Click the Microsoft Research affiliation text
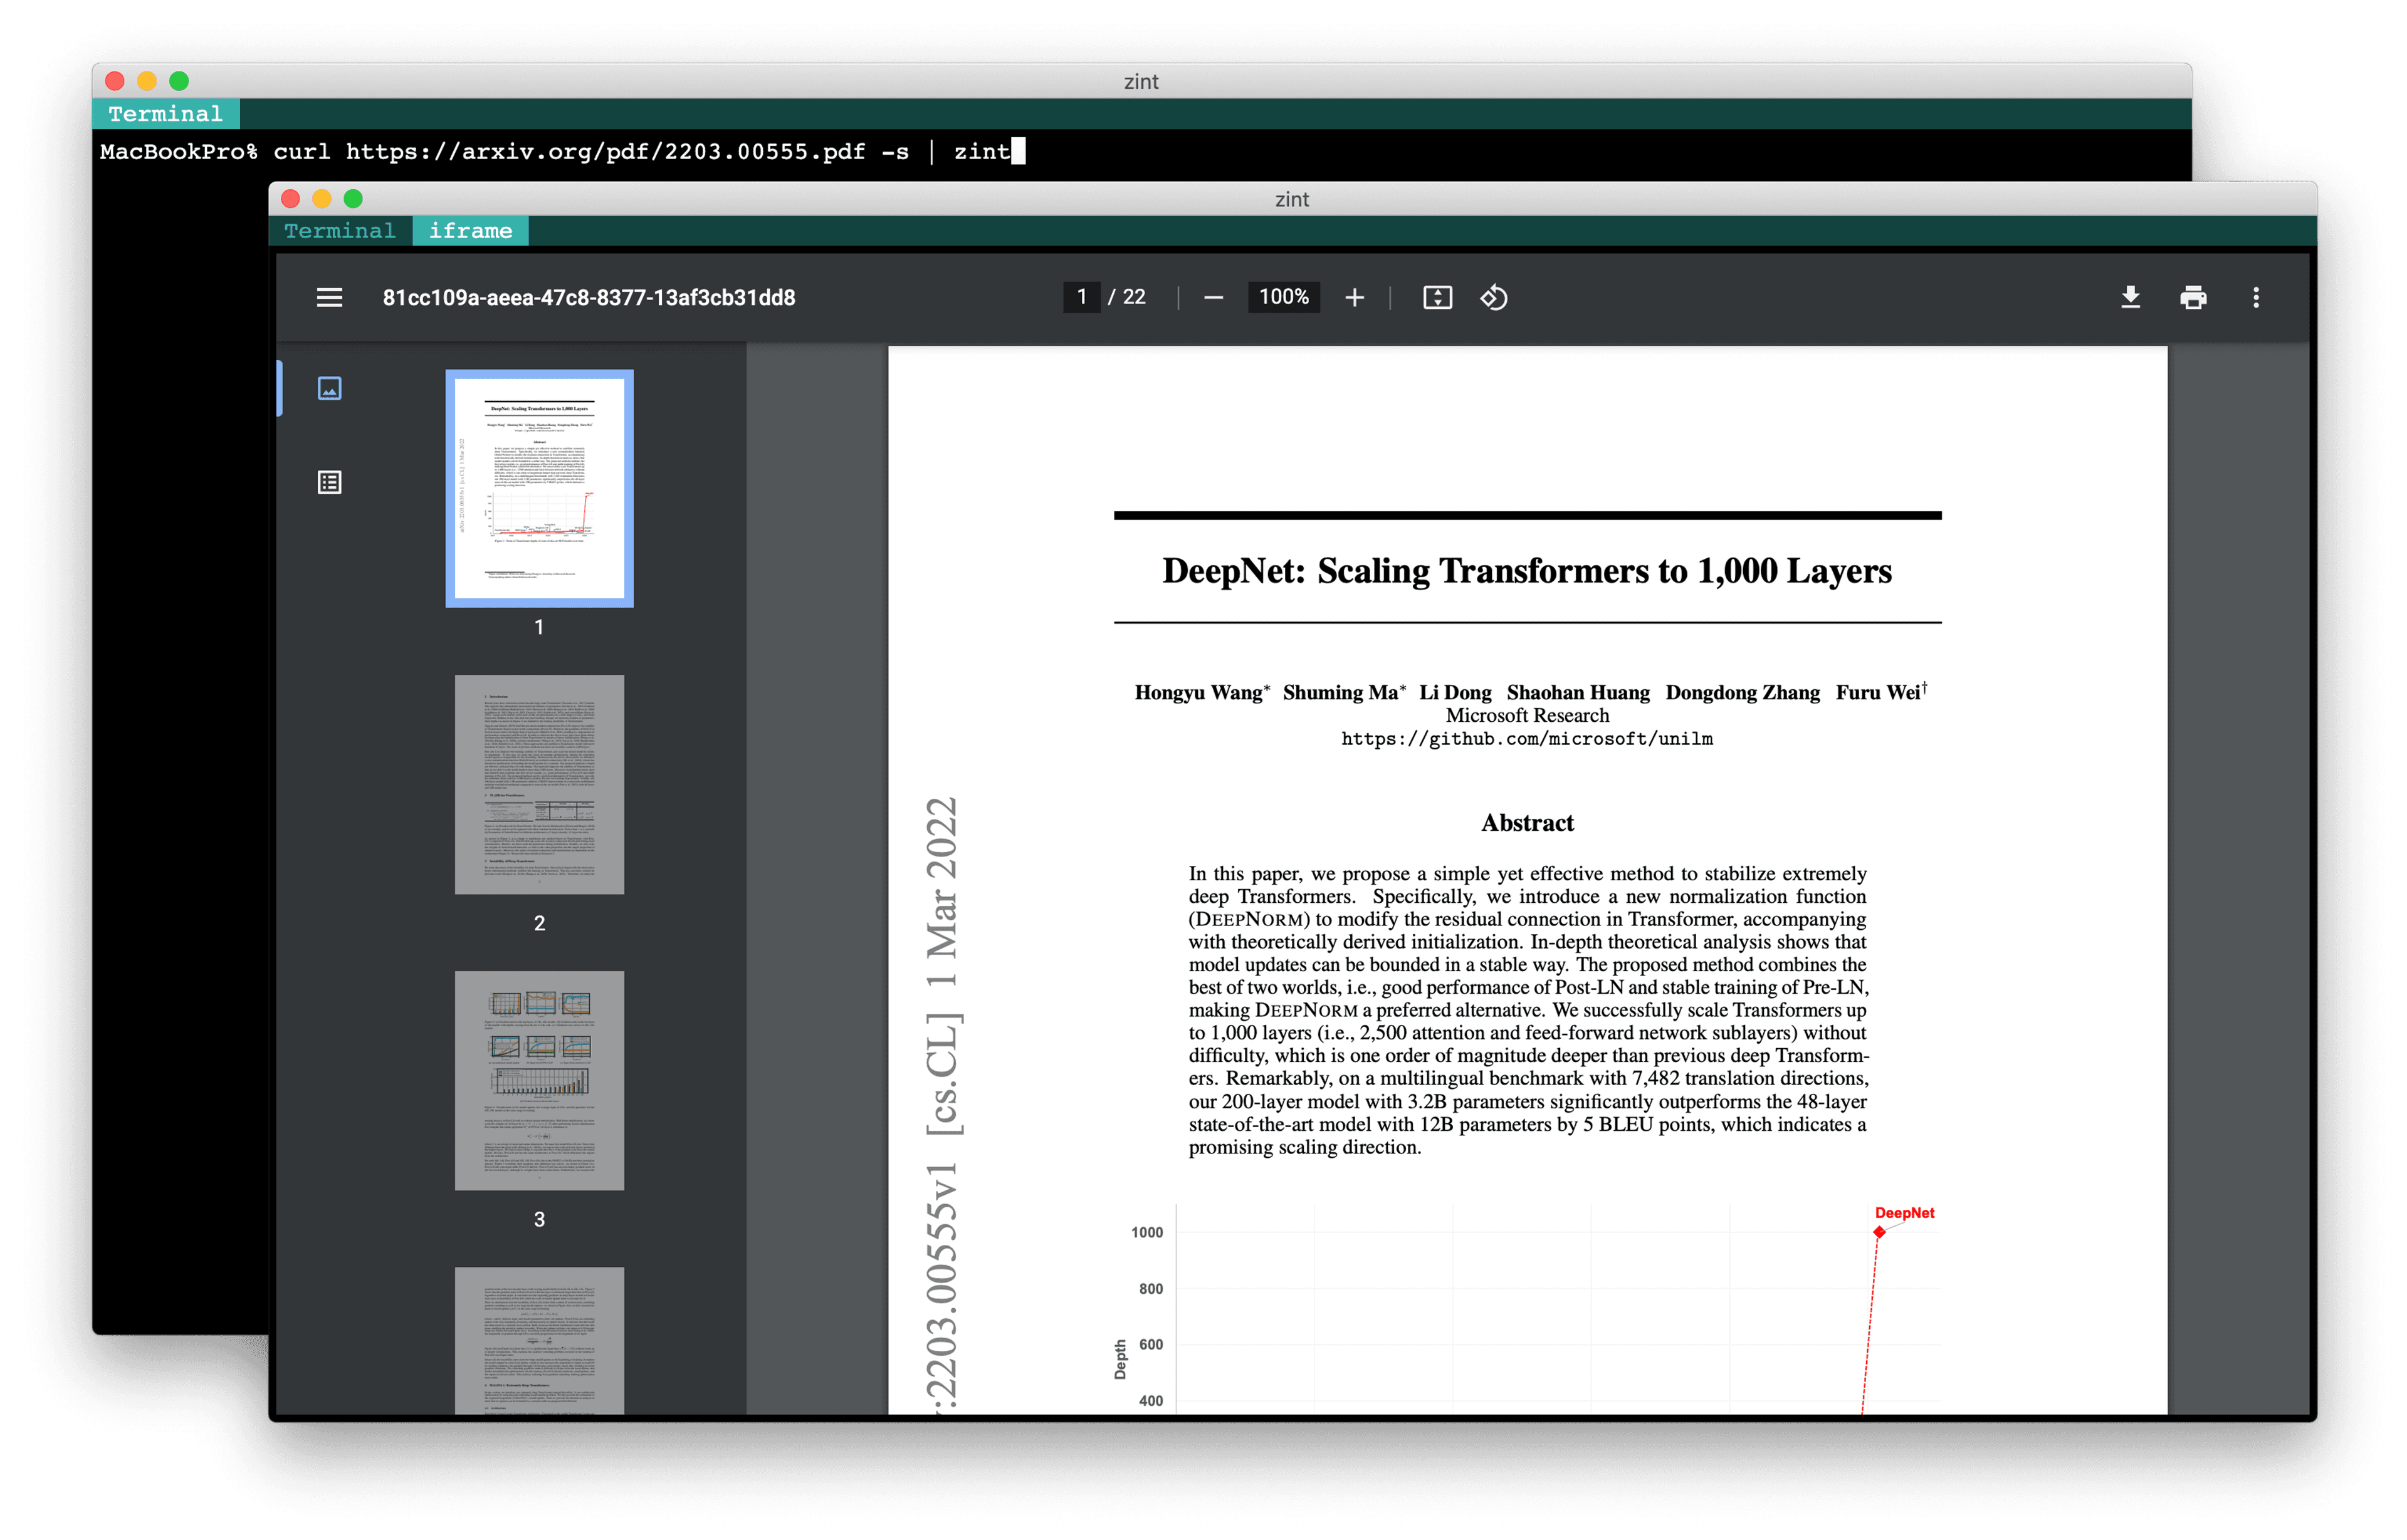2407x1540 pixels. [x=1527, y=716]
